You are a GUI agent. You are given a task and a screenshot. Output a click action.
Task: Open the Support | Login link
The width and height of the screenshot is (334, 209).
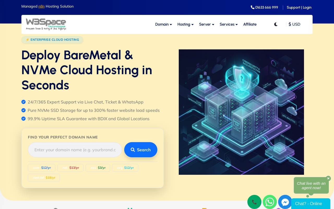(x=299, y=7)
